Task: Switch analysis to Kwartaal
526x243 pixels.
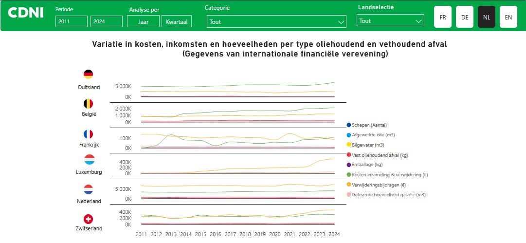Action: (x=177, y=21)
